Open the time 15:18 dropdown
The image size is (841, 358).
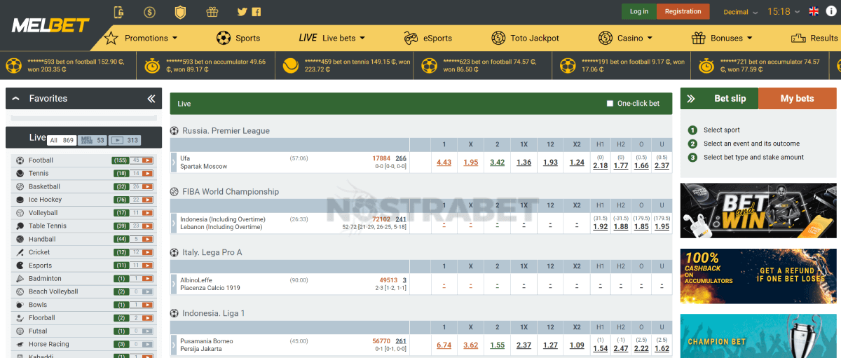[x=784, y=12]
